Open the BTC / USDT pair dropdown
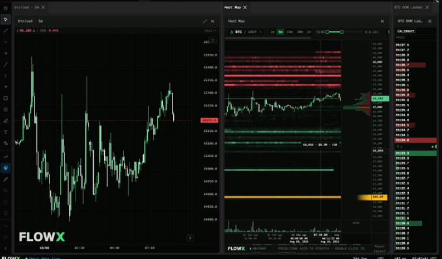This screenshot has width=442, height=259. pyautogui.click(x=245, y=32)
